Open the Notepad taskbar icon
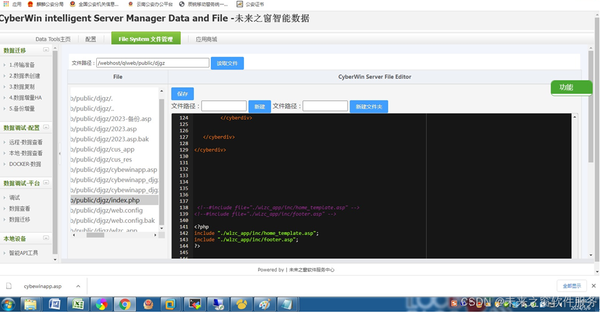The width and height of the screenshot is (600, 313). coord(287,304)
